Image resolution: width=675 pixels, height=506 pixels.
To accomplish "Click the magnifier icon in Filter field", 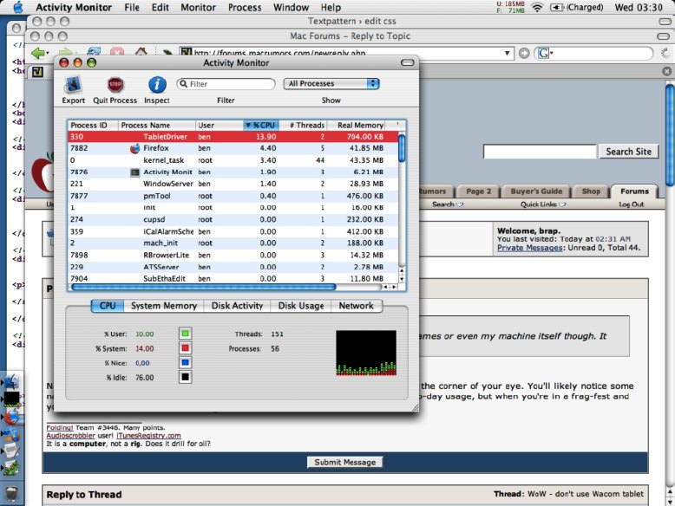I will [x=183, y=84].
